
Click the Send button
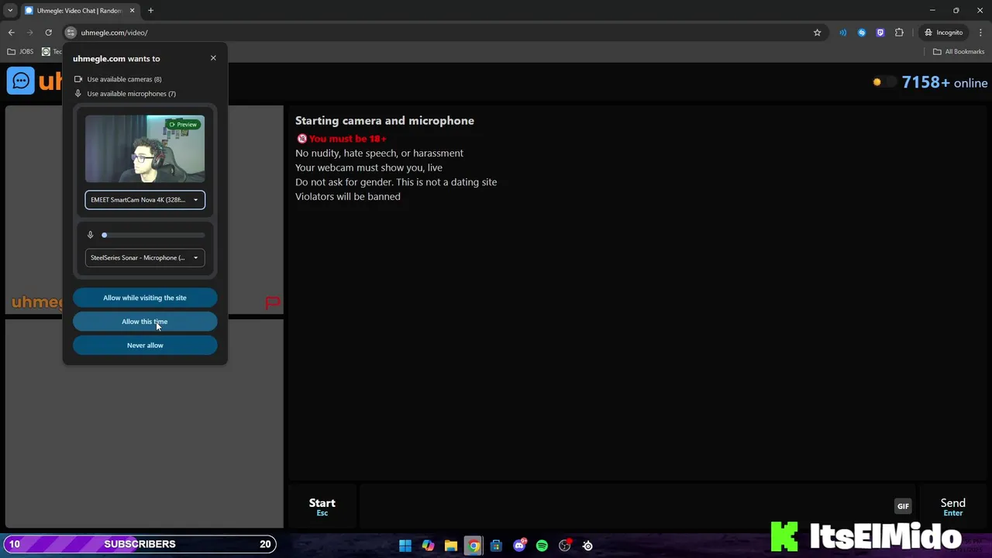952,507
